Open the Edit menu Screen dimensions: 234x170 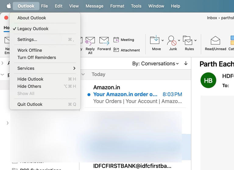pos(58,6)
